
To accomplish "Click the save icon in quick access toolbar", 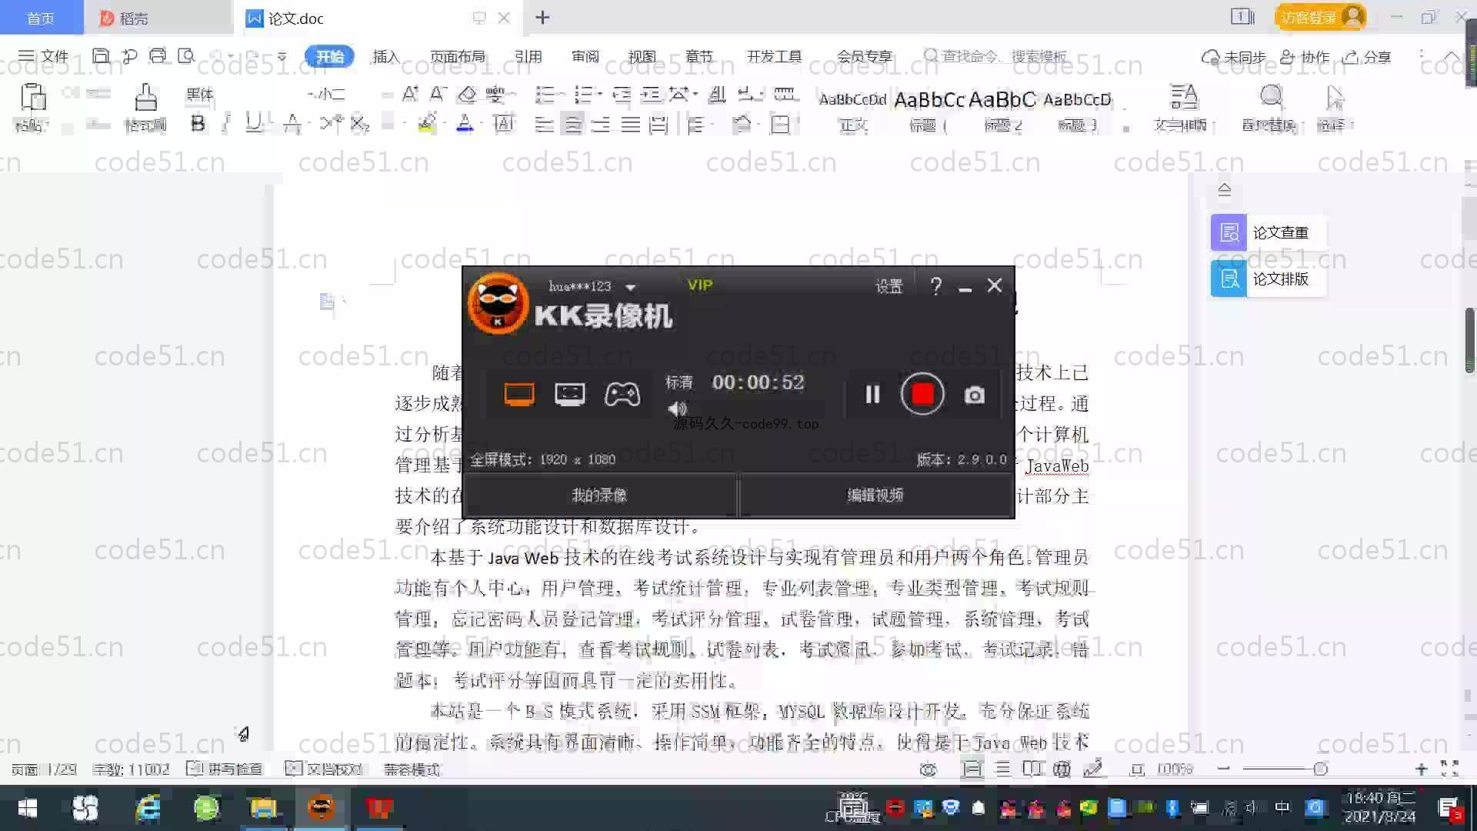I will pos(101,55).
